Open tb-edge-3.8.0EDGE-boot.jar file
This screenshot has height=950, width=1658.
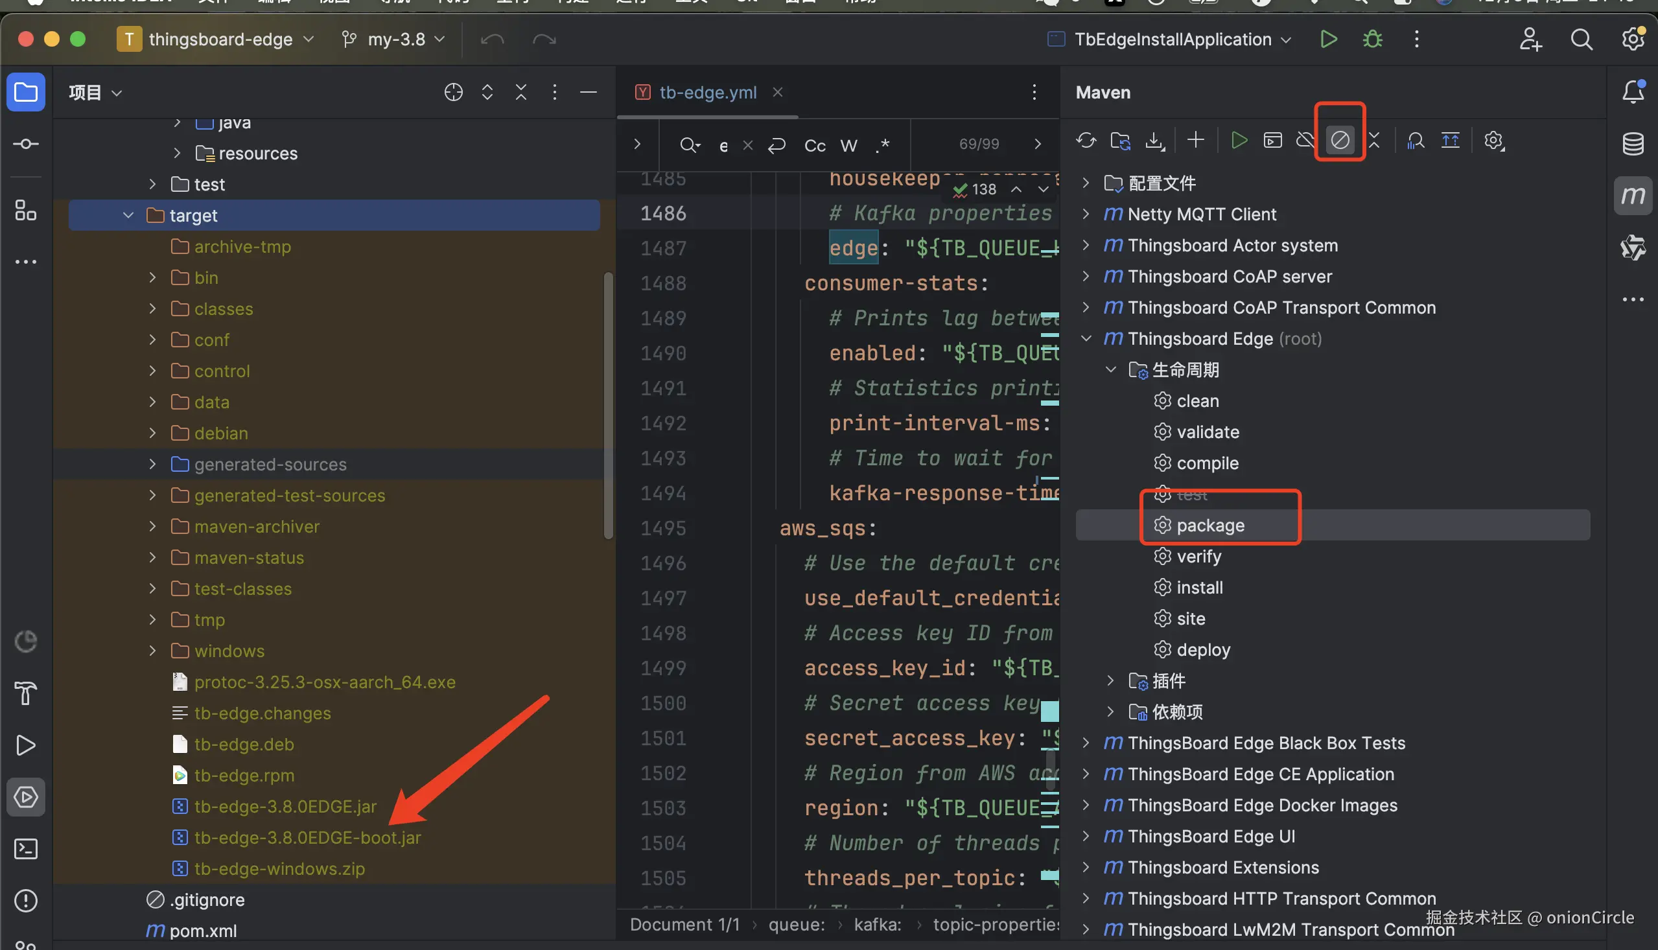(307, 838)
